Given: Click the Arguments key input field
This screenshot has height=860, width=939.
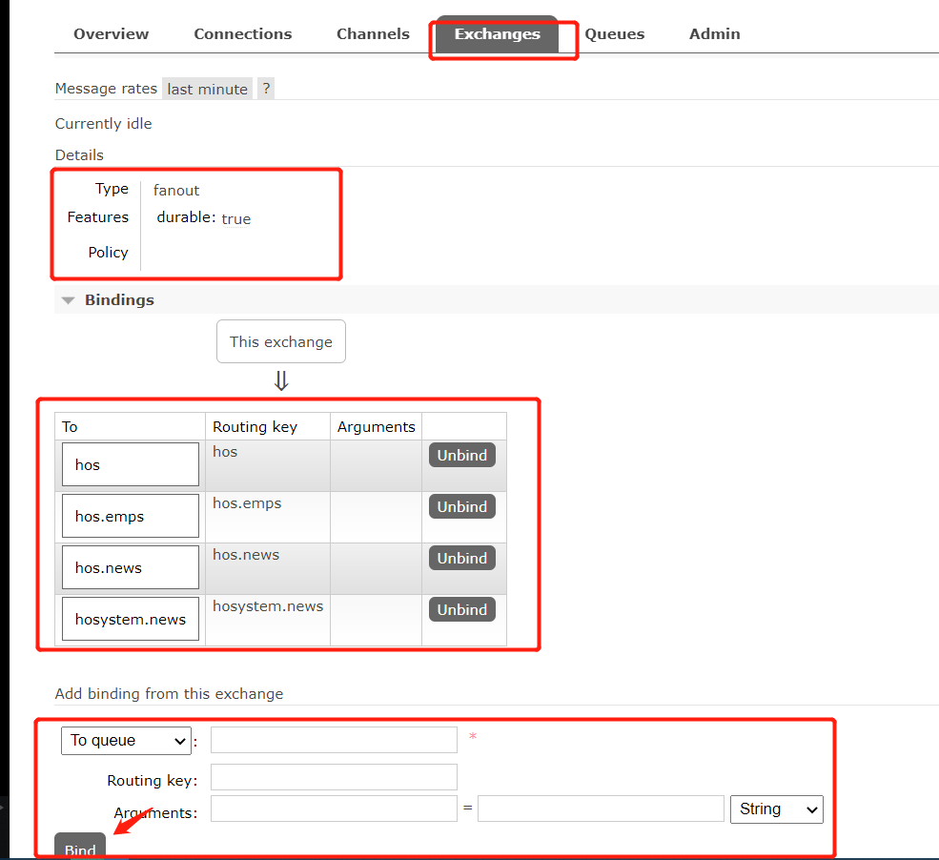Looking at the screenshot, I should coord(334,809).
